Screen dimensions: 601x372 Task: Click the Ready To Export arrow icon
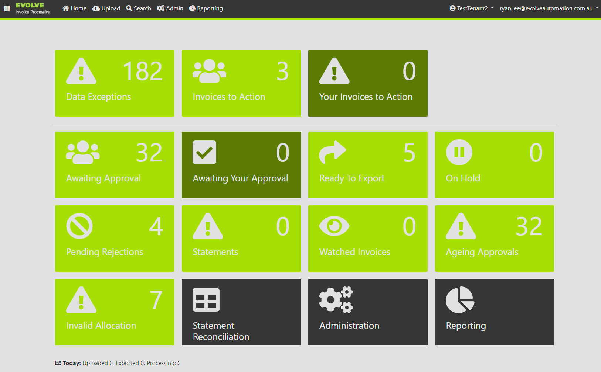[333, 152]
